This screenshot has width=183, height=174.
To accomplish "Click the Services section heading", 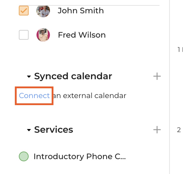I will point(53,130).
